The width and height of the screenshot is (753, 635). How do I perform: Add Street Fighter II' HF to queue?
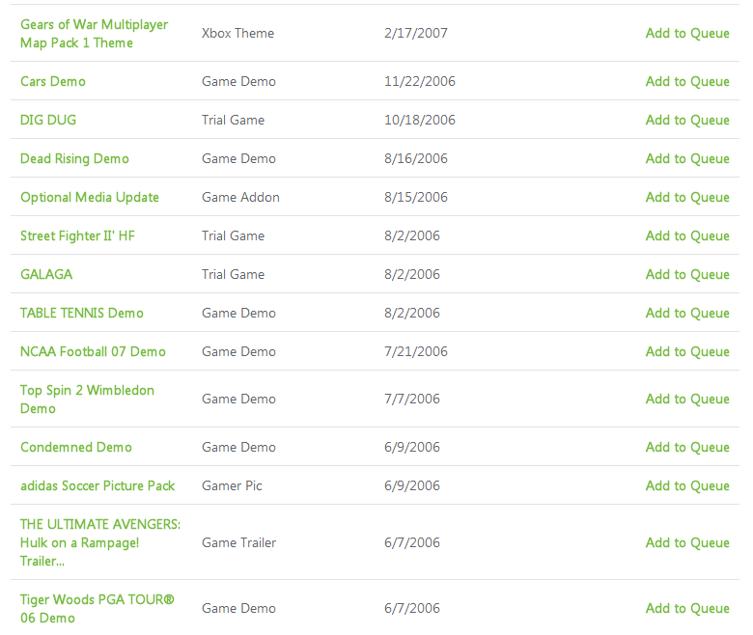(x=687, y=235)
